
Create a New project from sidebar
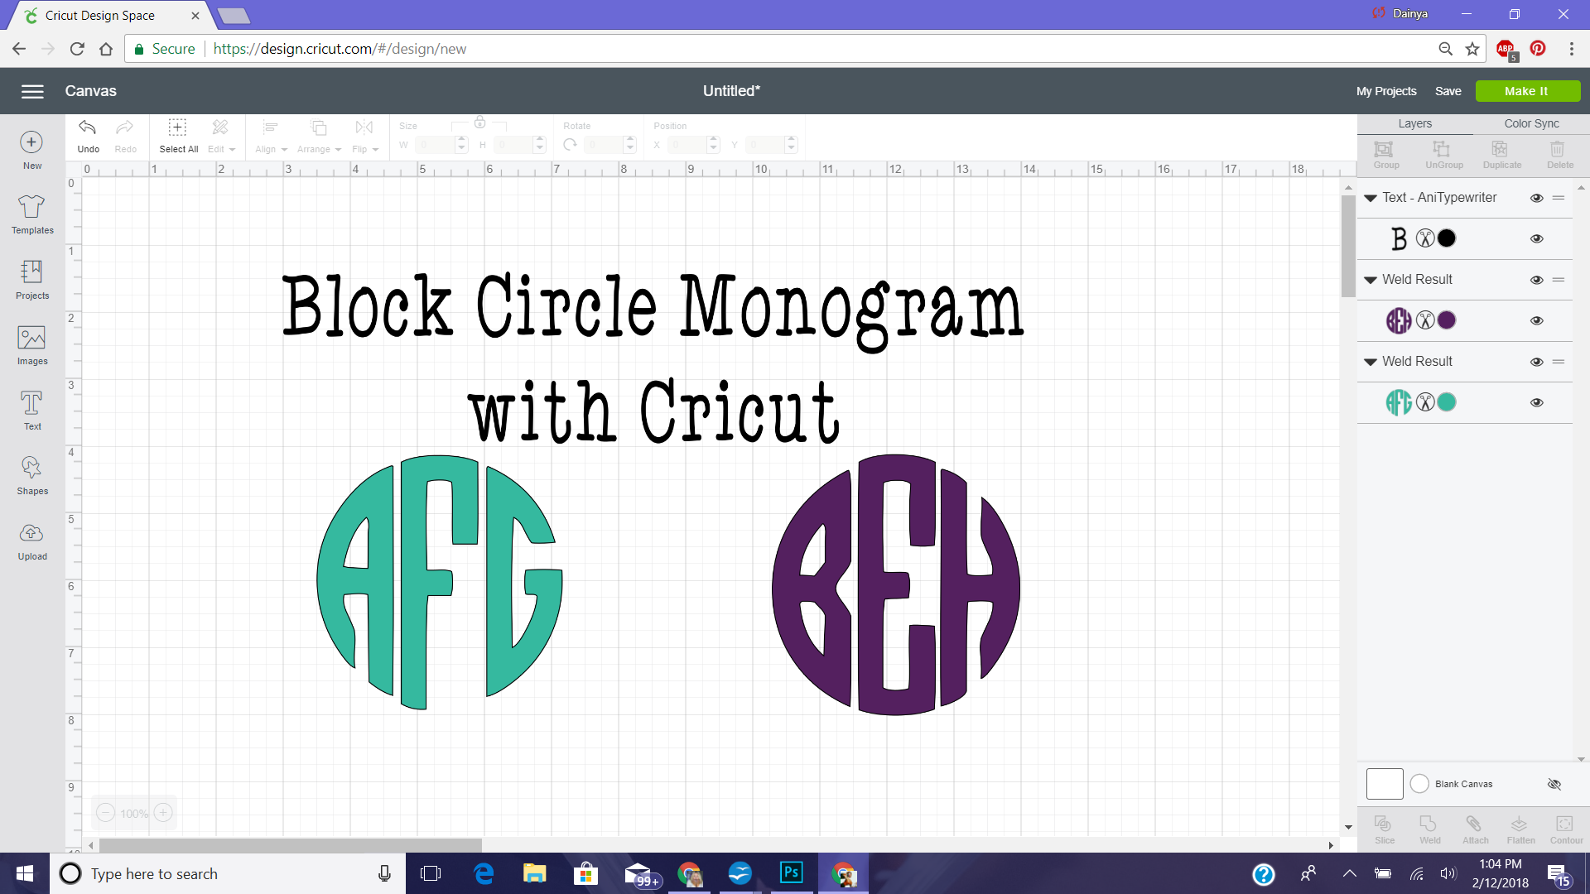click(31, 150)
